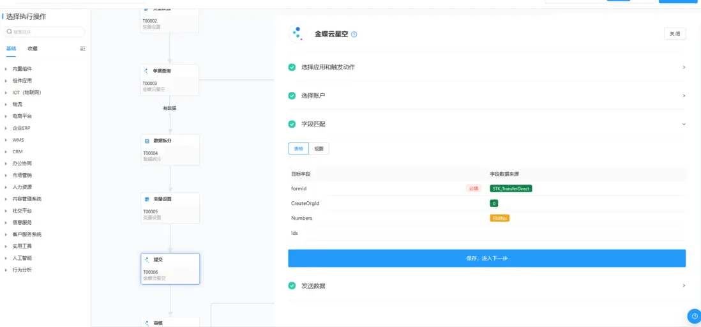Click the red 必填 tag

coord(474,189)
